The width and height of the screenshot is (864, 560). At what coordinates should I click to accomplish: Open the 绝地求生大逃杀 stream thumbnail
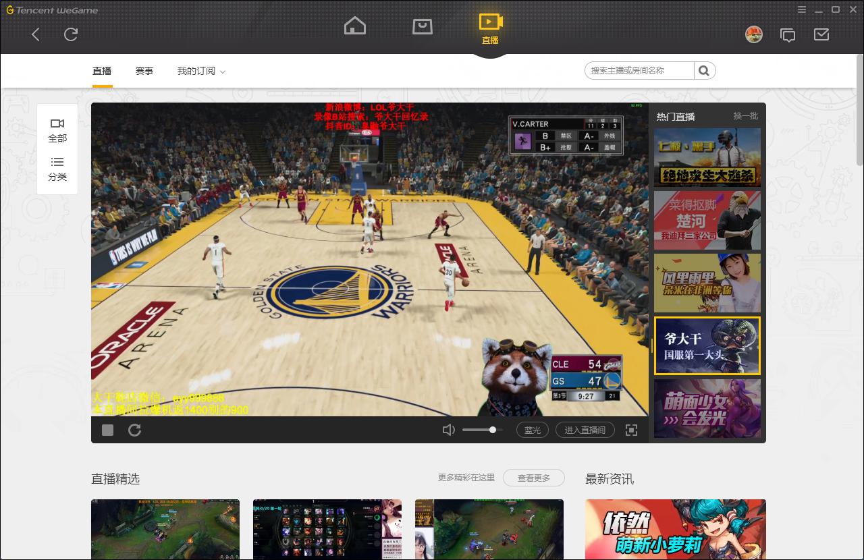click(x=707, y=157)
